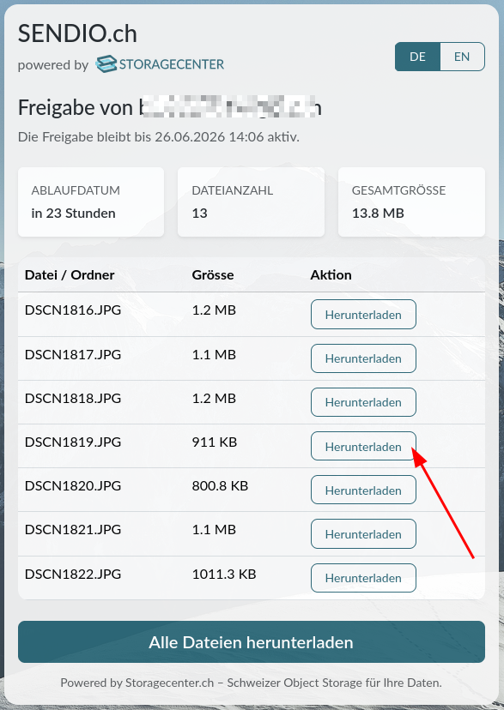Click file name DSCN1819.JPG
The image size is (504, 710).
(73, 442)
